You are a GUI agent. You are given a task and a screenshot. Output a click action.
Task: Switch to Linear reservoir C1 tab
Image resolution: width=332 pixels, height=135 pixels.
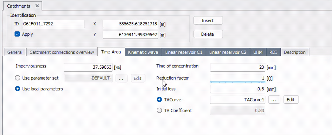(x=184, y=52)
